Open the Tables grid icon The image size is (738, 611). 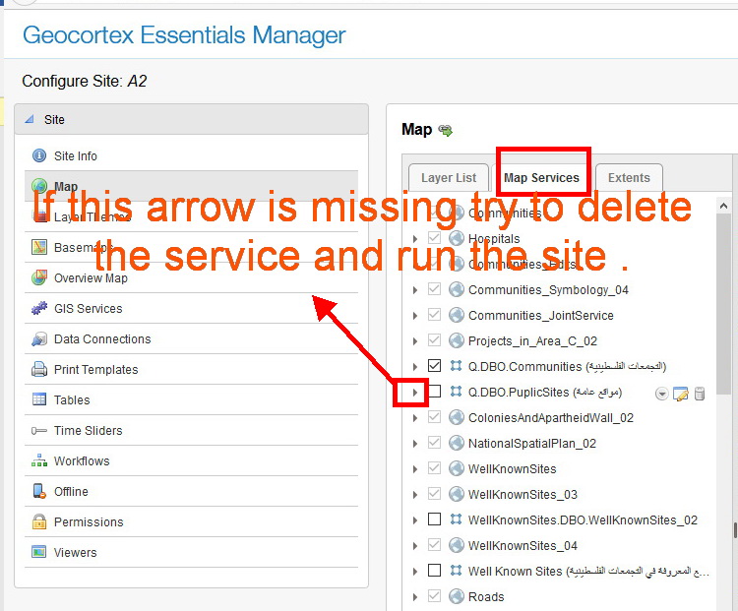(x=39, y=399)
